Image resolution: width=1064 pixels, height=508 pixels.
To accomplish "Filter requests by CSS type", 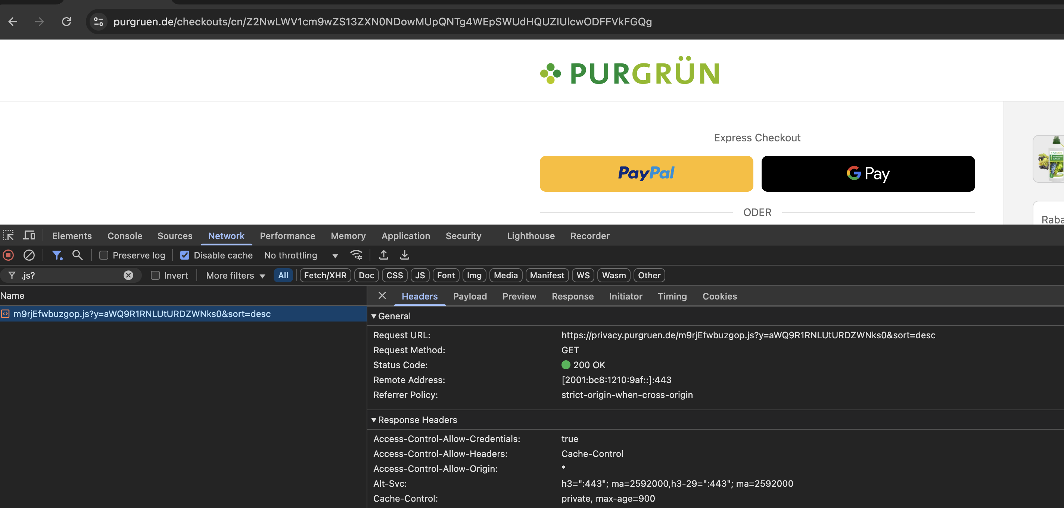I will (x=395, y=275).
